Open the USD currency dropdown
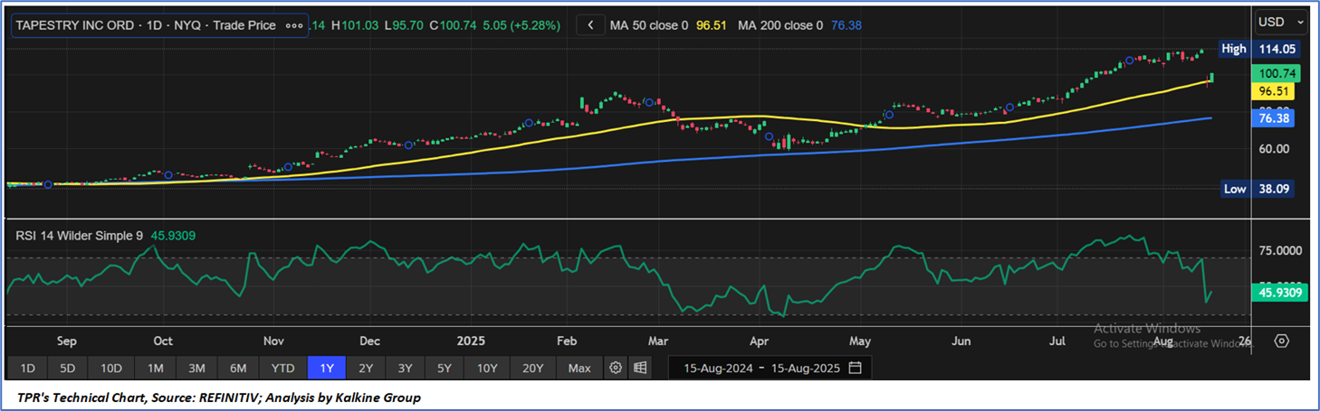This screenshot has width=1320, height=411. tap(1281, 21)
